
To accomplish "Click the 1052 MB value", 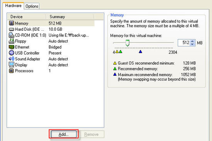I will point(188,75).
